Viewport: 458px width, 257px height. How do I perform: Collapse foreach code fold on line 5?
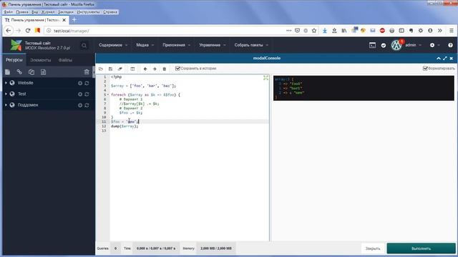click(x=108, y=95)
